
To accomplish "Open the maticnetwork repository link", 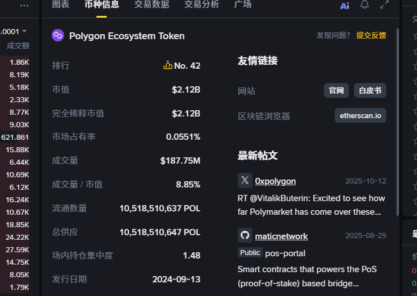I will tap(281, 236).
